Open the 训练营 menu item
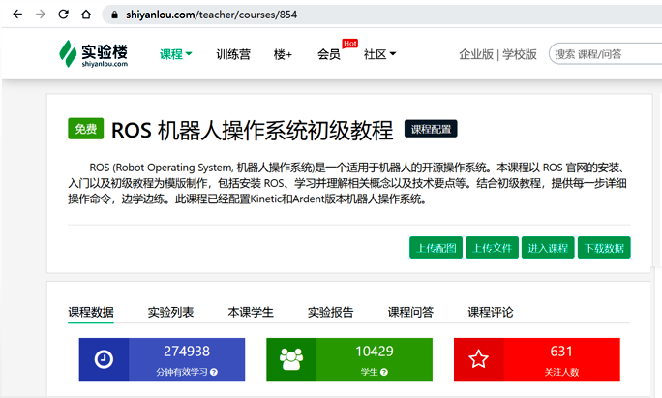The height and width of the screenshot is (398, 662). pyautogui.click(x=233, y=54)
